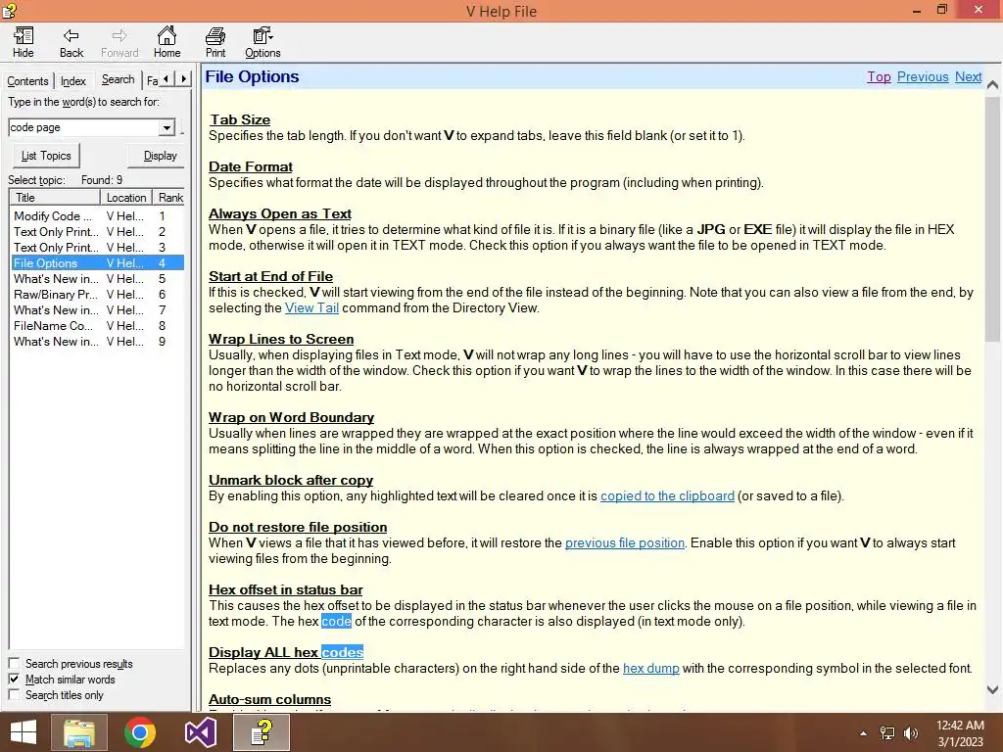Select the Help file taskbar icon
Image resolution: width=1003 pixels, height=752 pixels.
pyautogui.click(x=261, y=732)
